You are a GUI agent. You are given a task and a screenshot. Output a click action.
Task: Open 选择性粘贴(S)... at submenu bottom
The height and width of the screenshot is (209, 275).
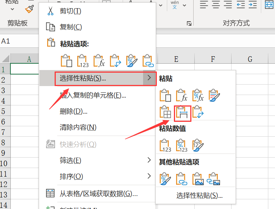200,195
